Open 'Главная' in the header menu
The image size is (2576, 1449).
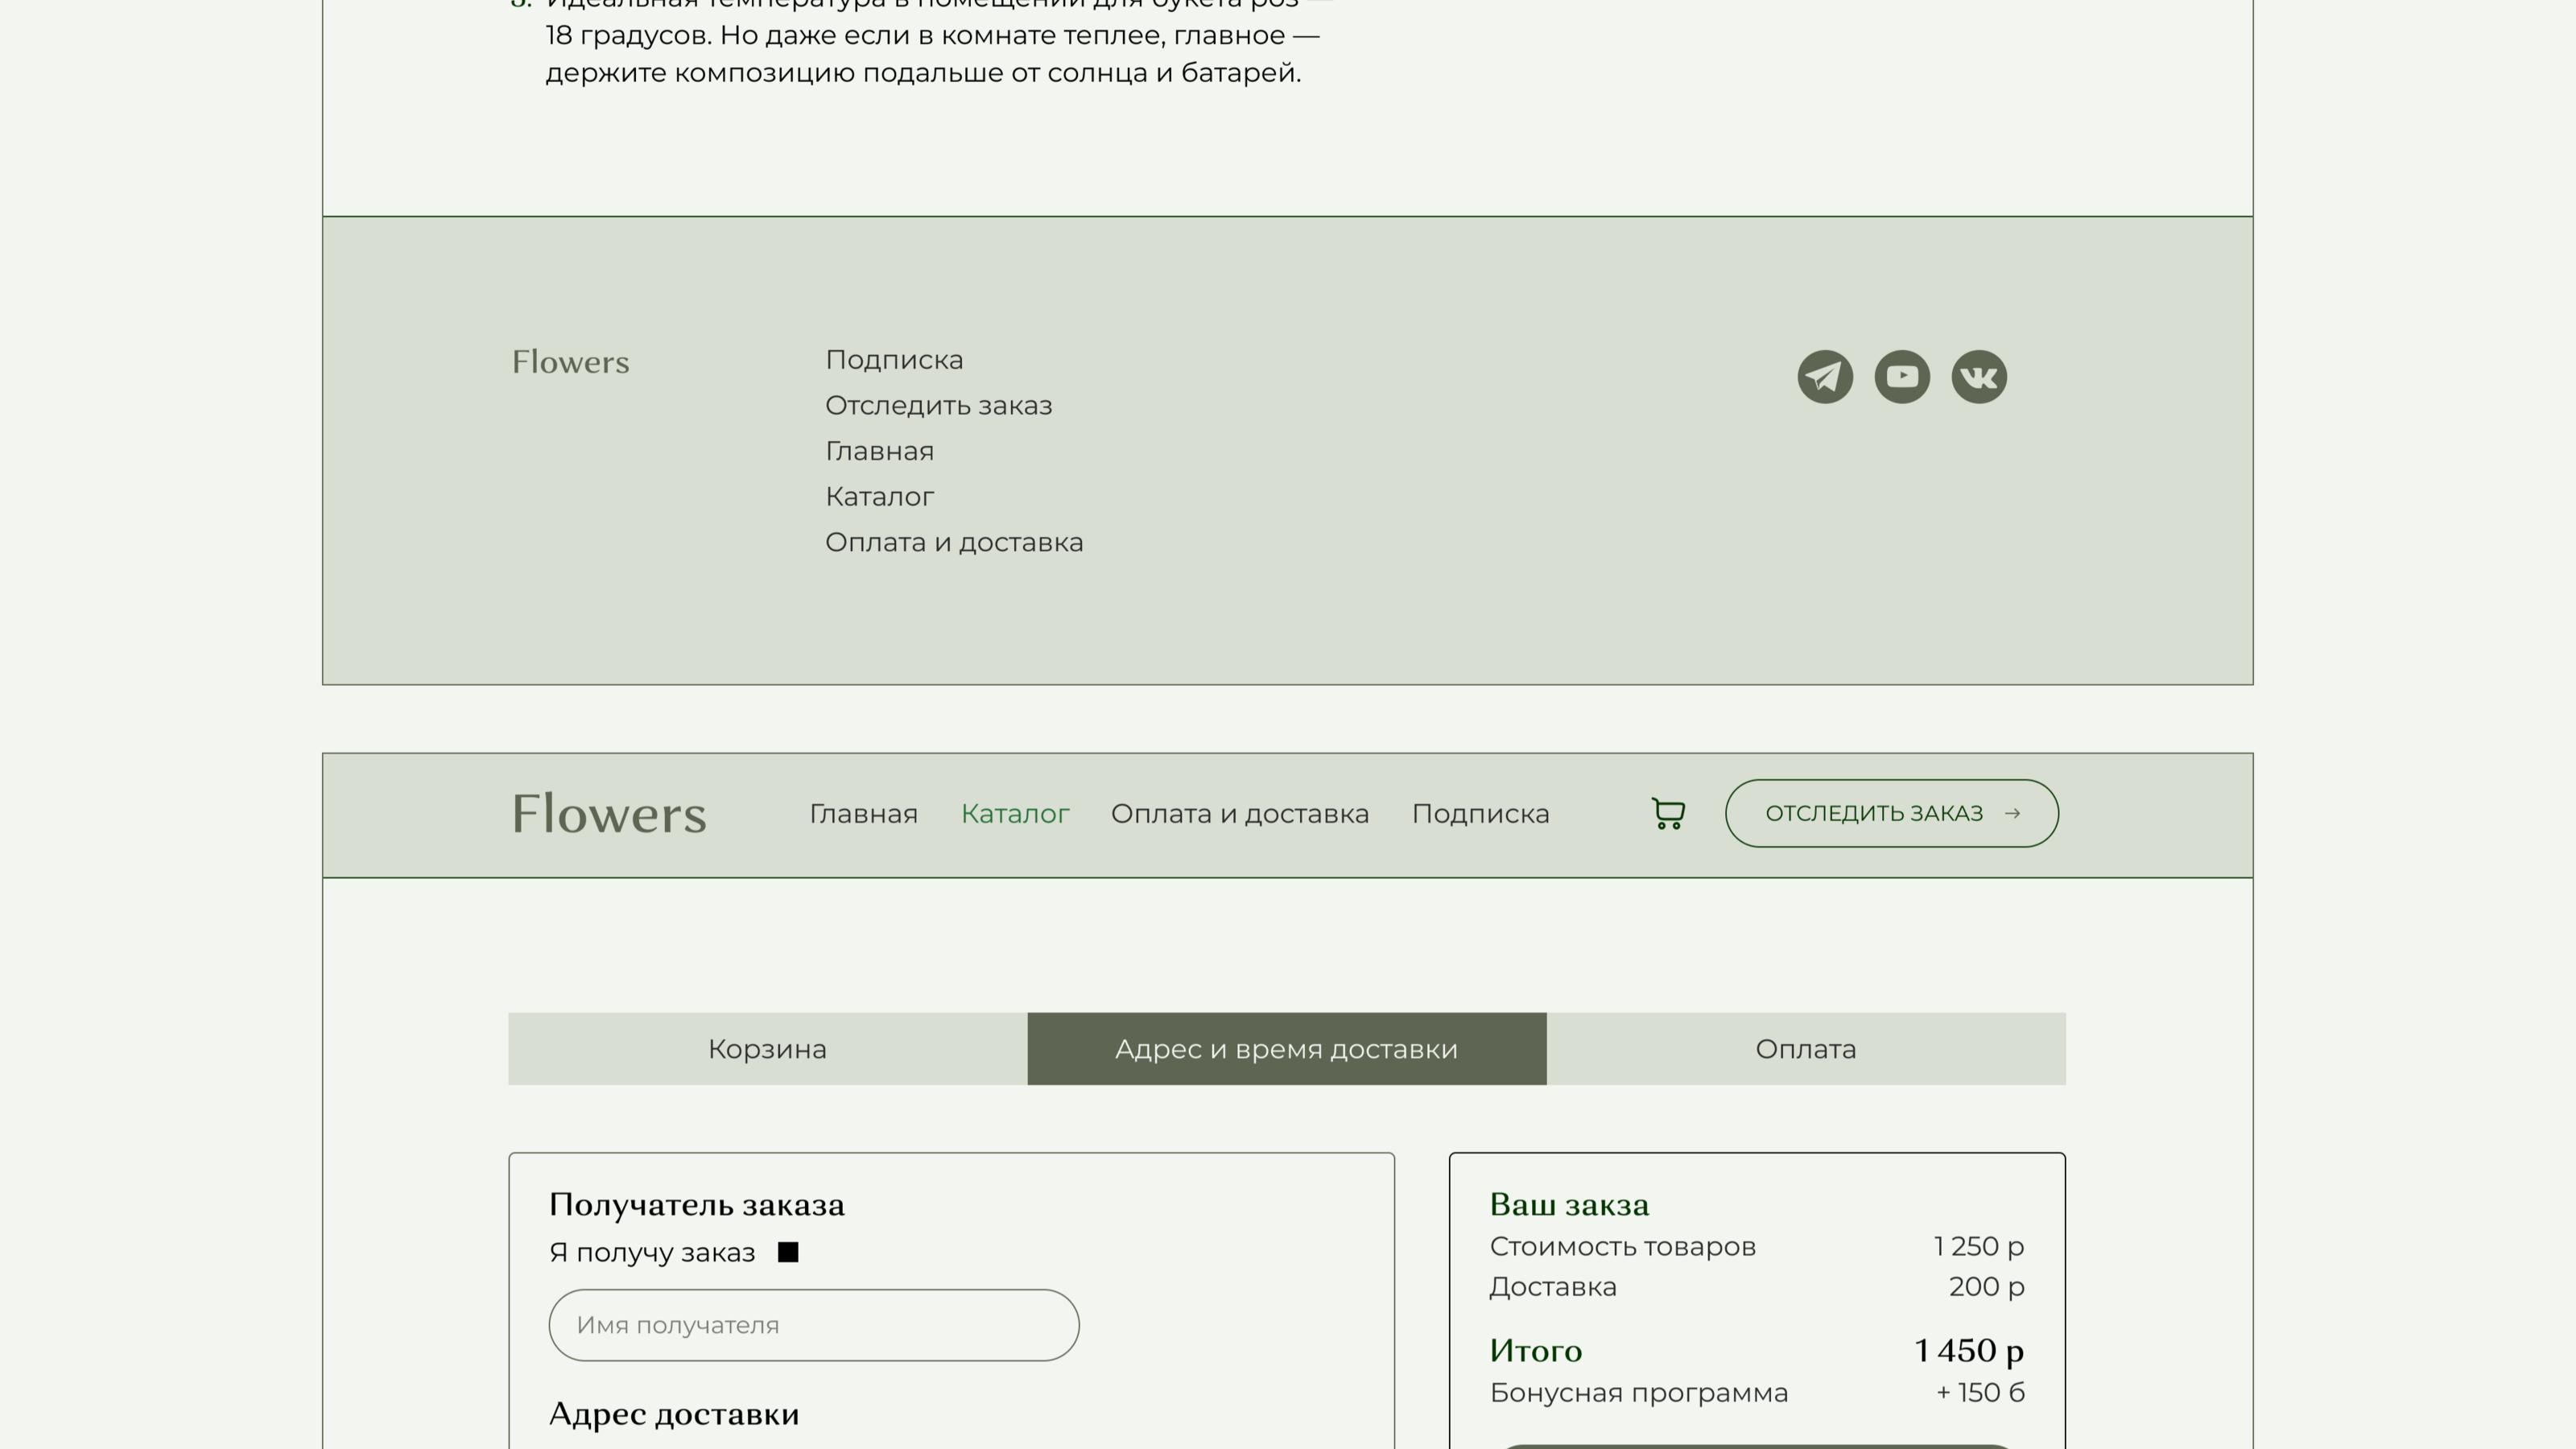[863, 814]
